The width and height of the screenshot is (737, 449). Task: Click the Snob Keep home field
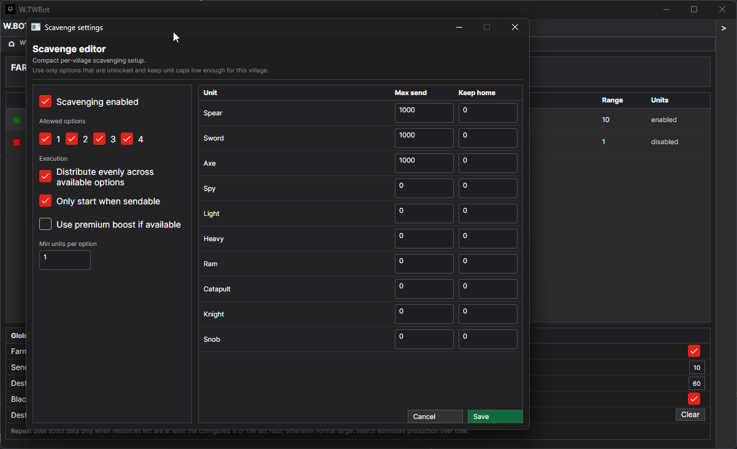[488, 339]
